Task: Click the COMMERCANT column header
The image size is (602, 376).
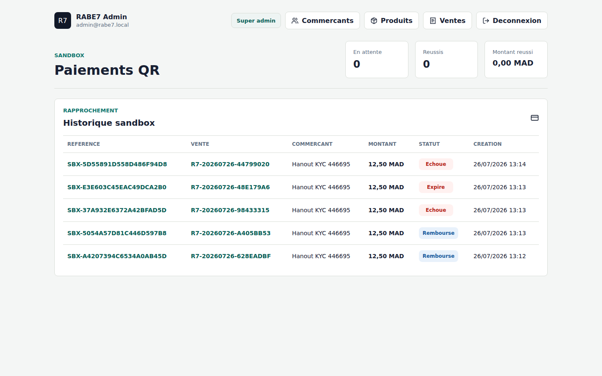Action: tap(312, 144)
